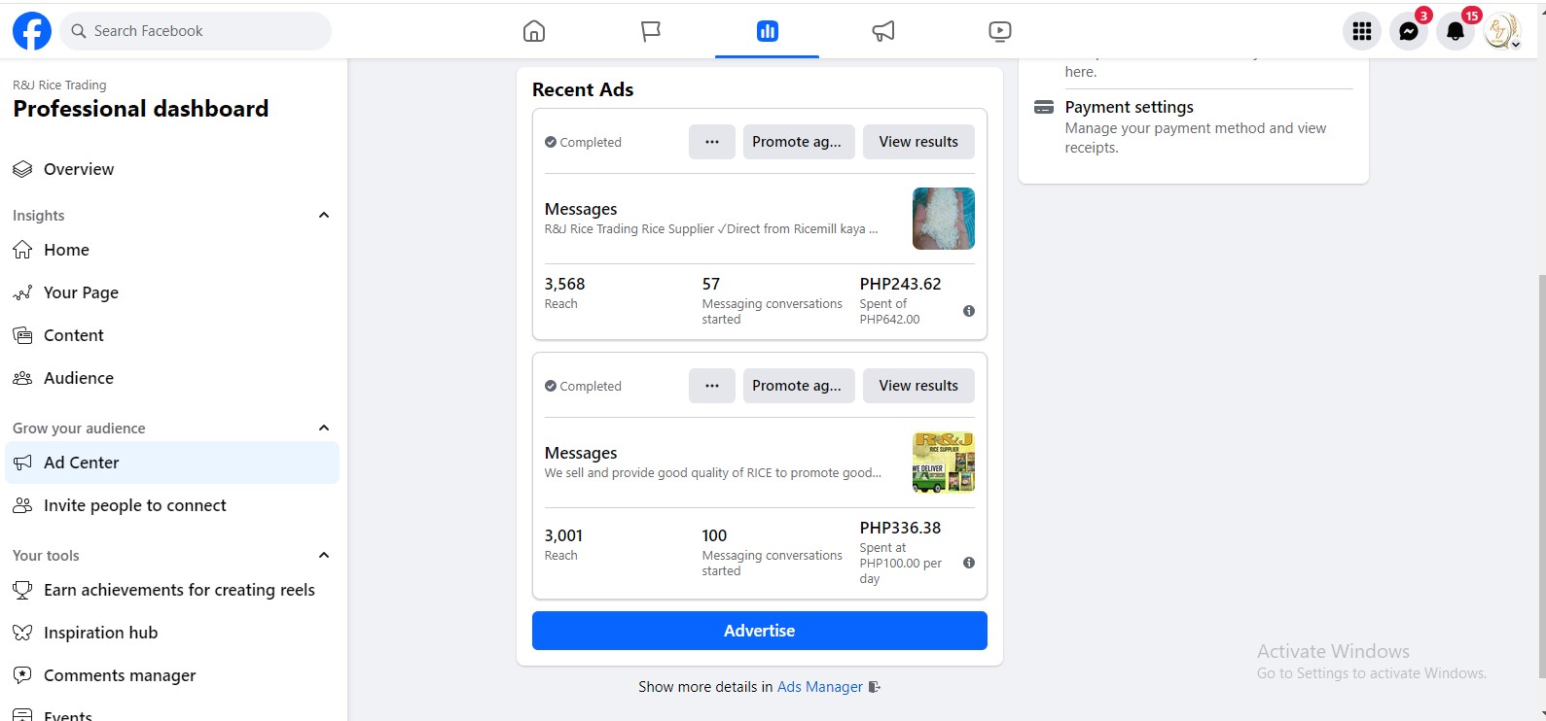Screen dimensions: 1546x721
Task: Open the Video play tab icon
Action: pyautogui.click(x=999, y=31)
